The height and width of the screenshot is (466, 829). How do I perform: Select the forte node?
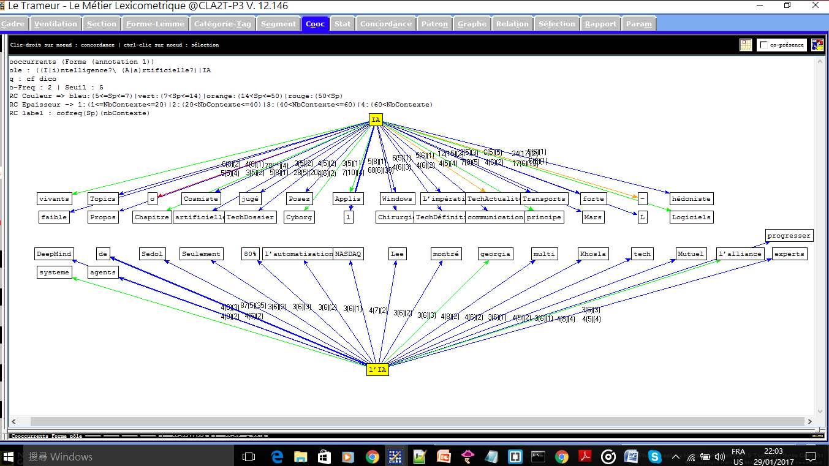coord(593,199)
